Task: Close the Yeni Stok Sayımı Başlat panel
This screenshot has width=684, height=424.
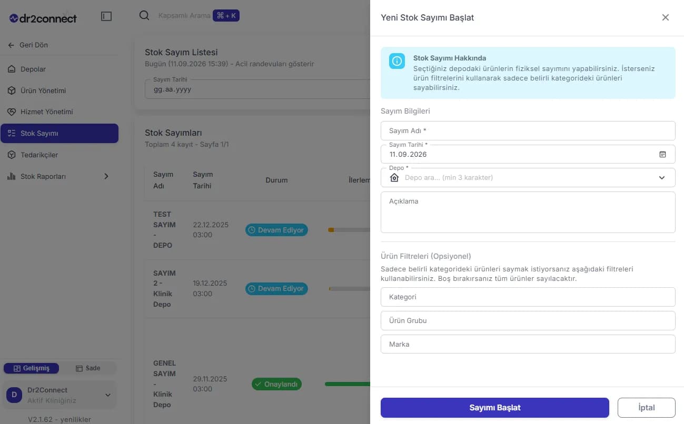Action: (666, 17)
